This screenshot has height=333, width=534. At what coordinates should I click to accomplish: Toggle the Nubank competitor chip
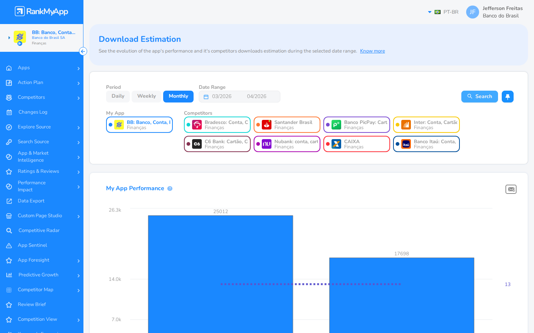[287, 144]
